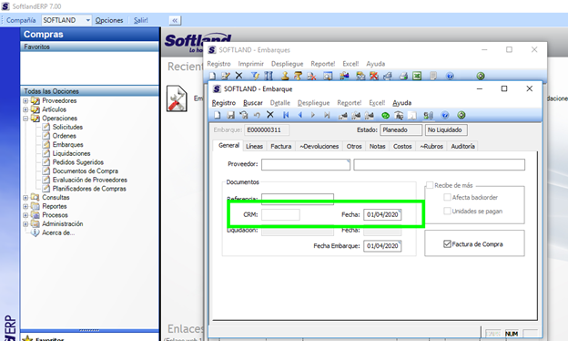Click the collapse panel « button
Viewport: 568px width, 341px height.
pyautogui.click(x=175, y=20)
